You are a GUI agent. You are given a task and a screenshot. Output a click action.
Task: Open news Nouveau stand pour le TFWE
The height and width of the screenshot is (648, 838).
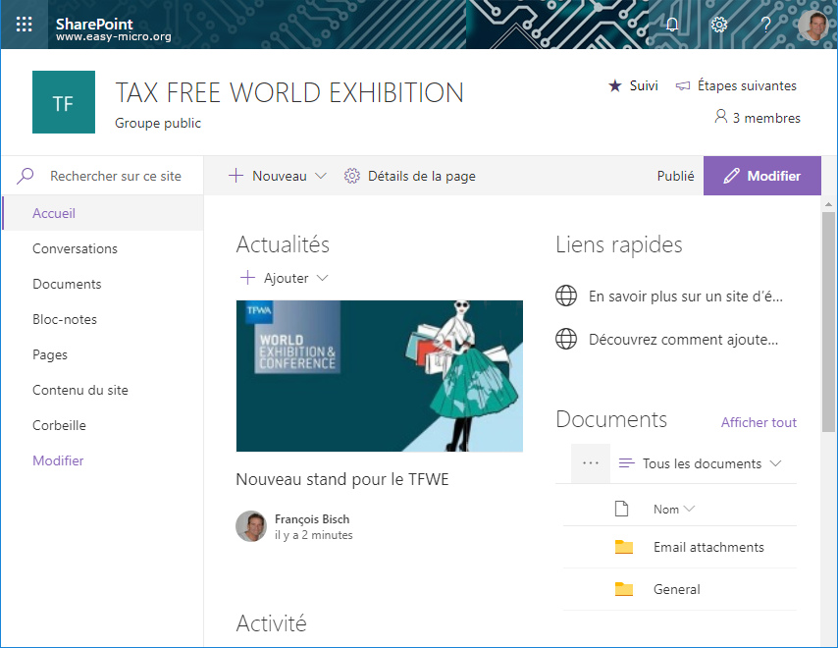(342, 479)
